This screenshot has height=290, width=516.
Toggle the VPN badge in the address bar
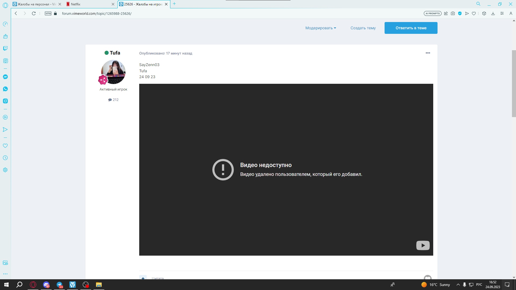click(48, 13)
